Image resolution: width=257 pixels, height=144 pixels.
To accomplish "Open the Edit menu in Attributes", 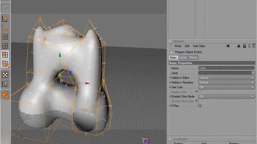I will (187, 46).
